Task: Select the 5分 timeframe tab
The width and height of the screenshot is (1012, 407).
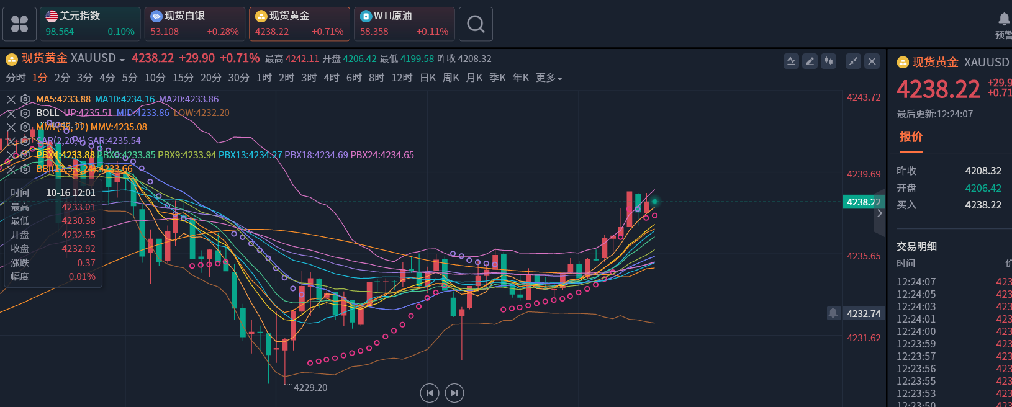Action: [129, 78]
